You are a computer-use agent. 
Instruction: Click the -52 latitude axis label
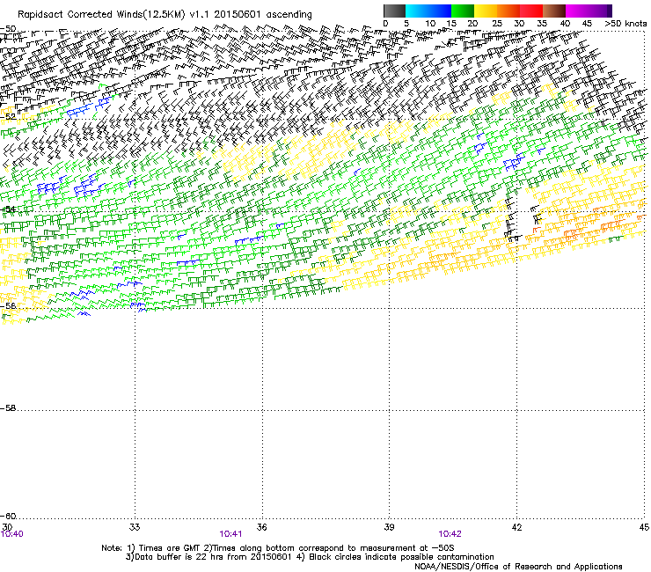[8, 117]
